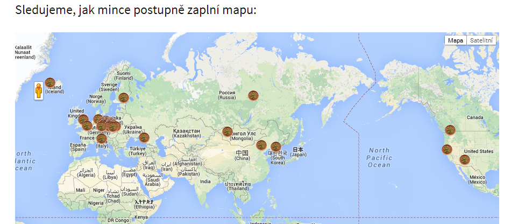Click the India map label
This screenshot has width=511, height=224.
click(x=205, y=181)
